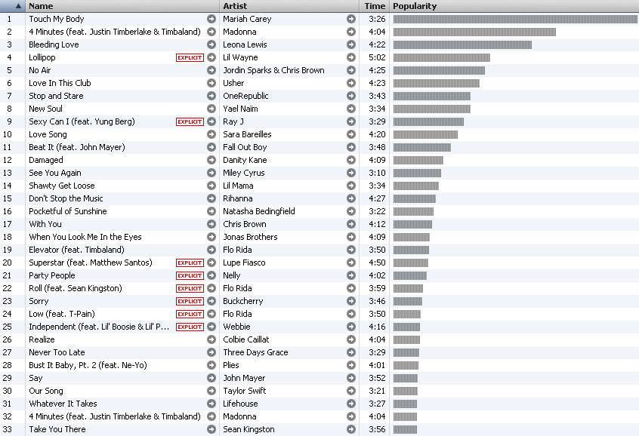Click the arrow icon beside artist Danity Kane

(351, 160)
